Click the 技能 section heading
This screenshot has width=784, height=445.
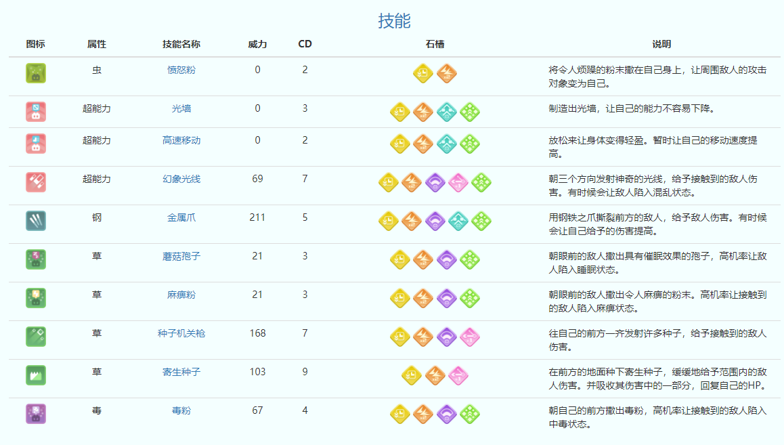coord(394,21)
